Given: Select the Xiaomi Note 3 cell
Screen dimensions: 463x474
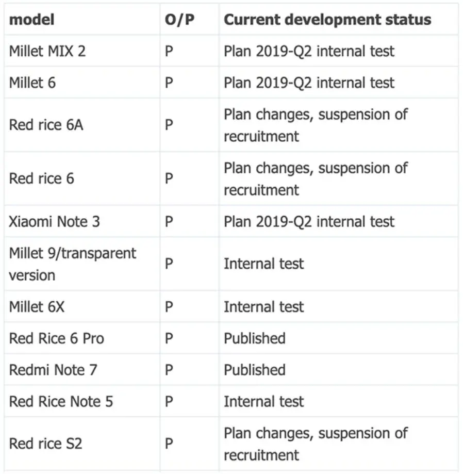Looking at the screenshot, I should tap(82, 222).
